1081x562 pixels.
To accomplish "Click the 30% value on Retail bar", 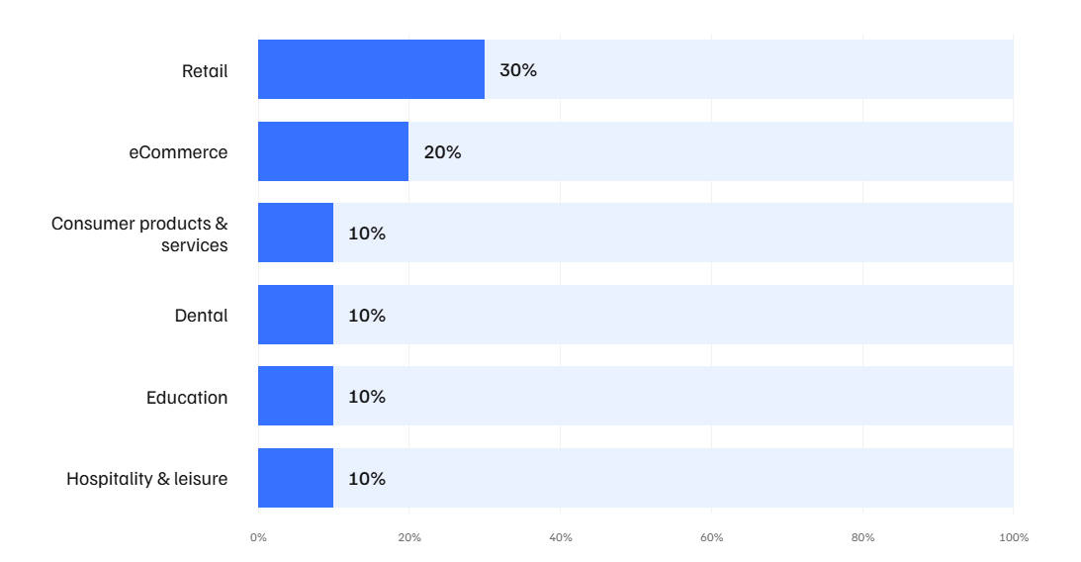I will tap(517, 70).
